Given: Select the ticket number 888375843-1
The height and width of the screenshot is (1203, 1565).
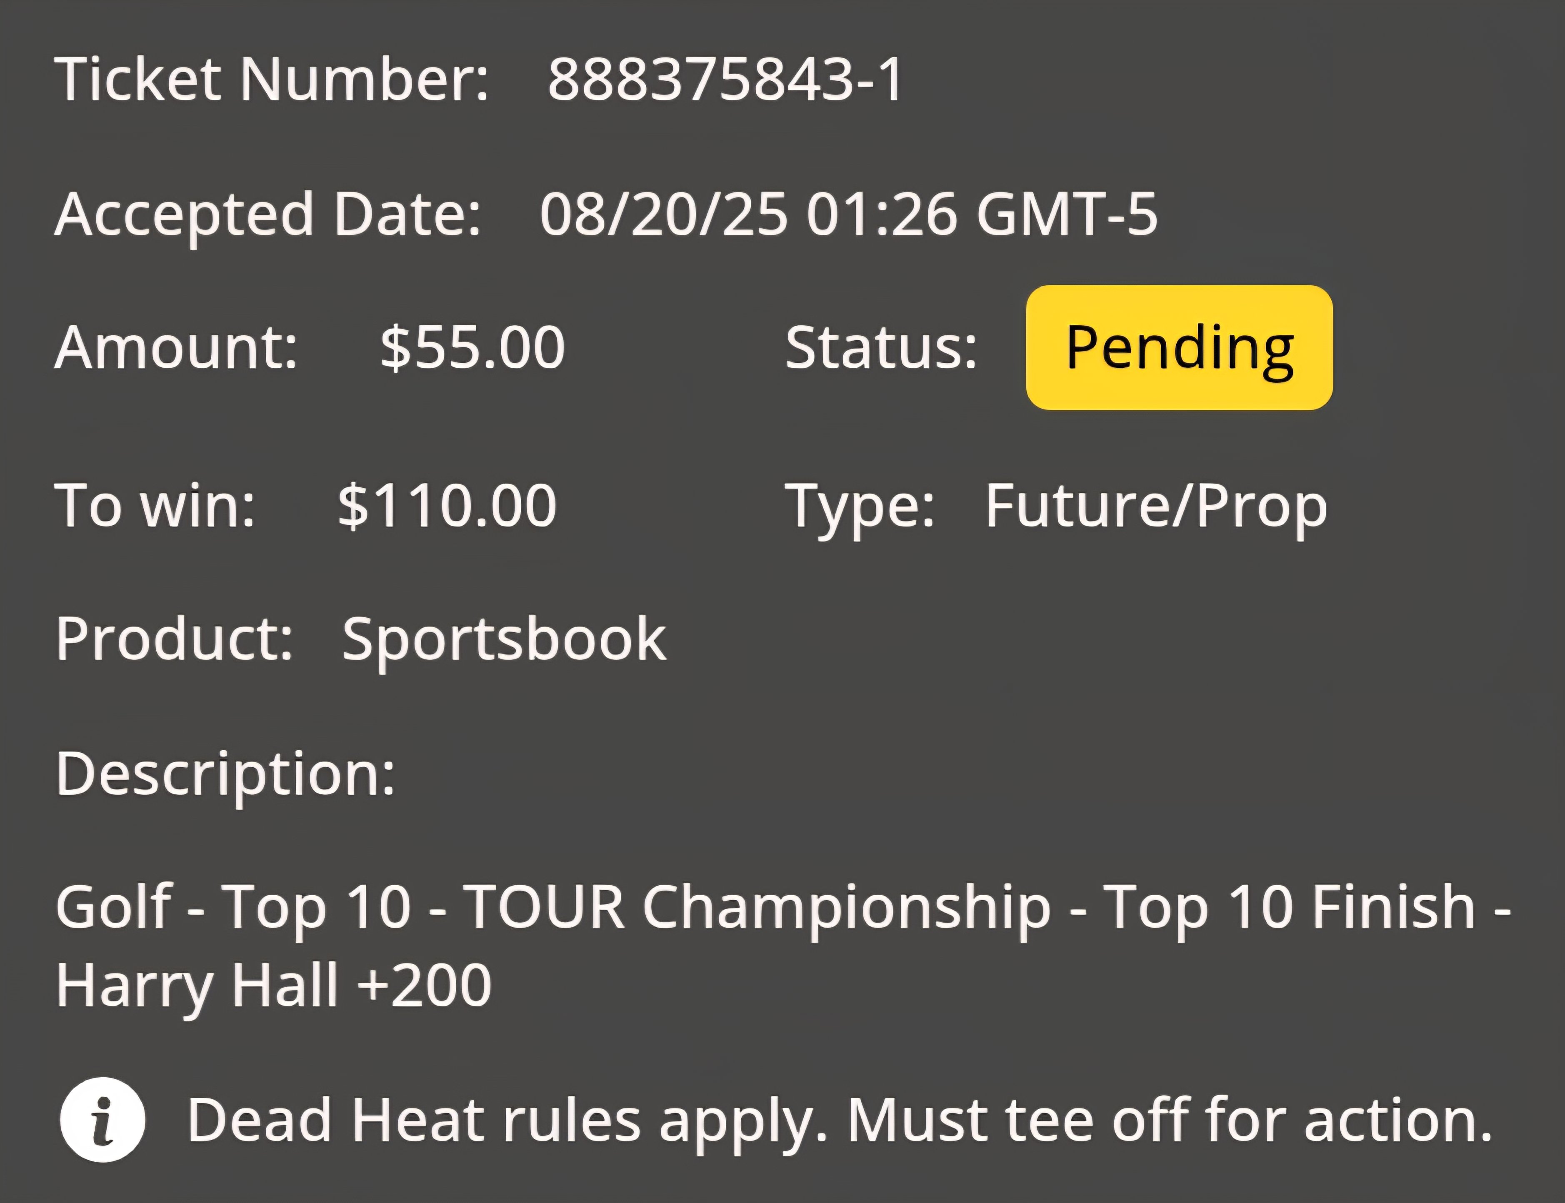Looking at the screenshot, I should coord(726,80).
